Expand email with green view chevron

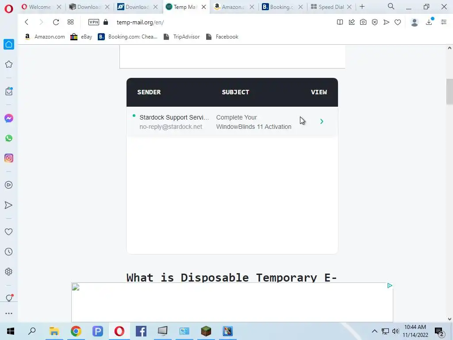pos(322,121)
